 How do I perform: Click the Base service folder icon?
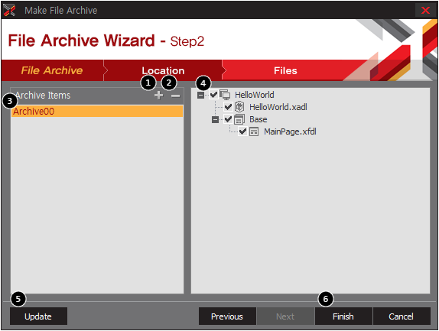[x=239, y=119]
